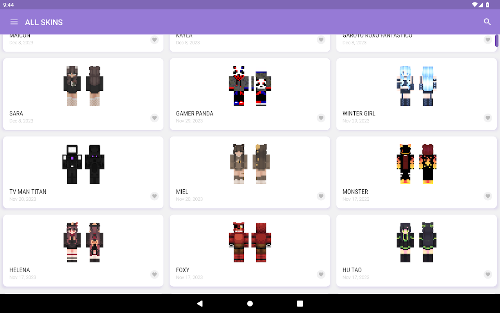Open Android recent apps square button
Screen dimensions: 500x313
[300, 304]
